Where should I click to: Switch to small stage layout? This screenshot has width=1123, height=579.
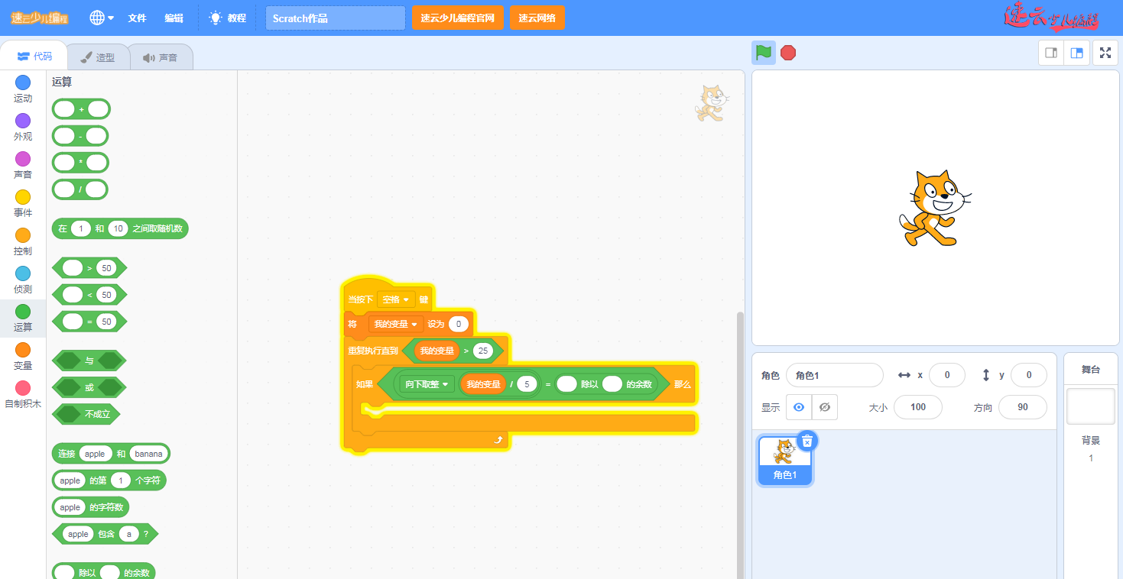pyautogui.click(x=1051, y=53)
